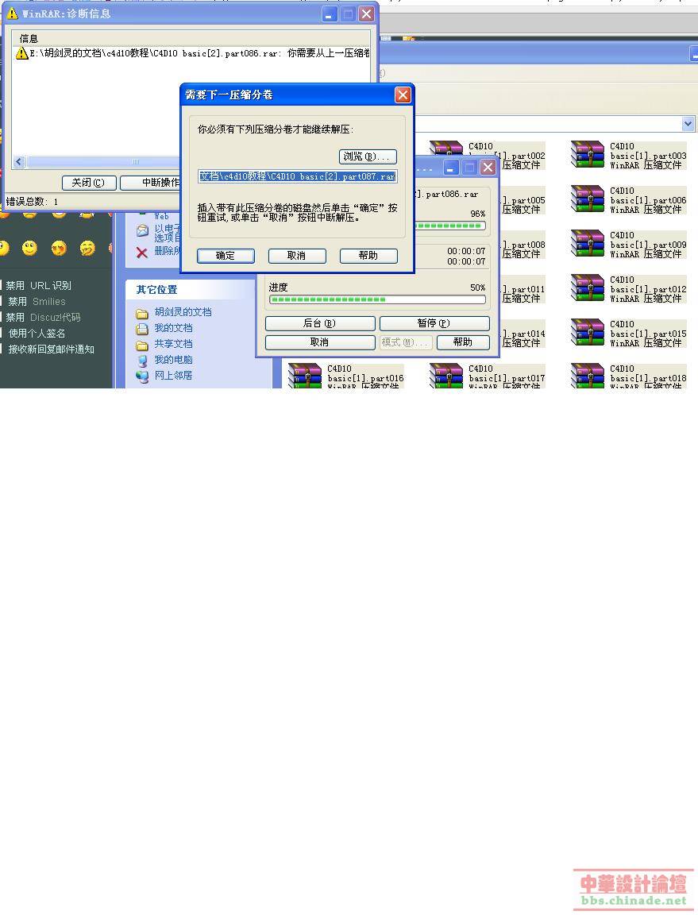This screenshot has height=915, width=698.
Task: Click 帮助 in extraction progress window
Action: click(463, 342)
